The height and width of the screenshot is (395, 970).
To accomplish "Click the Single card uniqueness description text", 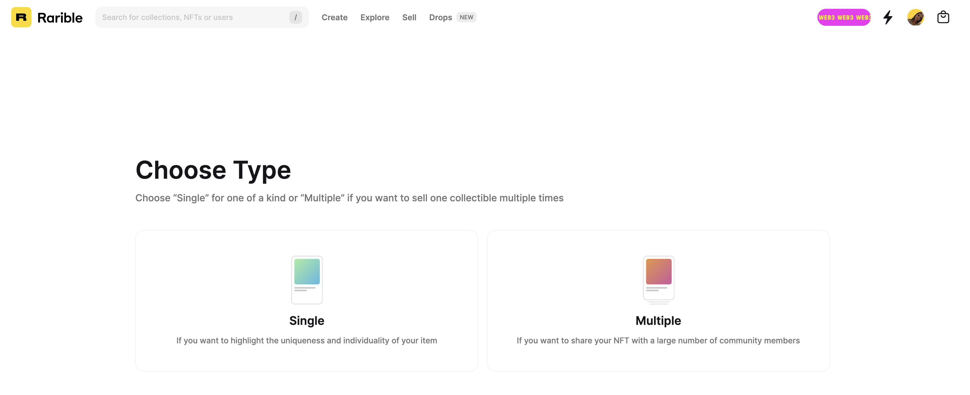I will pos(307,340).
